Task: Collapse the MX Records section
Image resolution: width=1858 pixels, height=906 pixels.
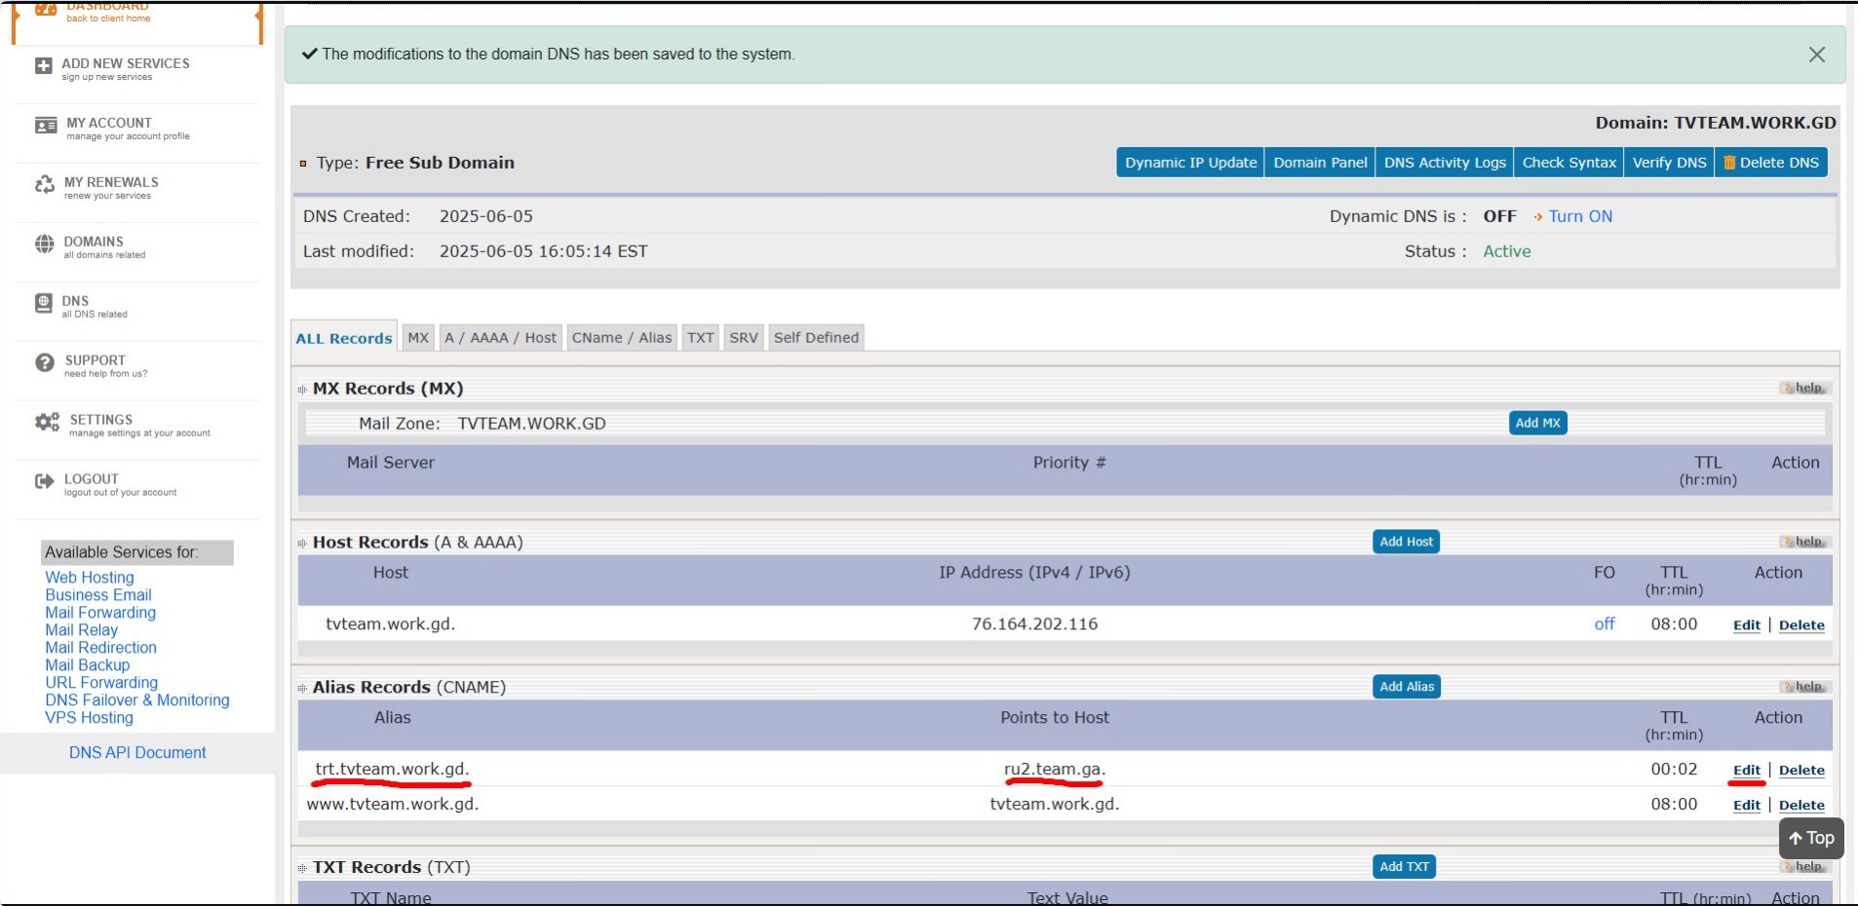Action: coord(302,390)
